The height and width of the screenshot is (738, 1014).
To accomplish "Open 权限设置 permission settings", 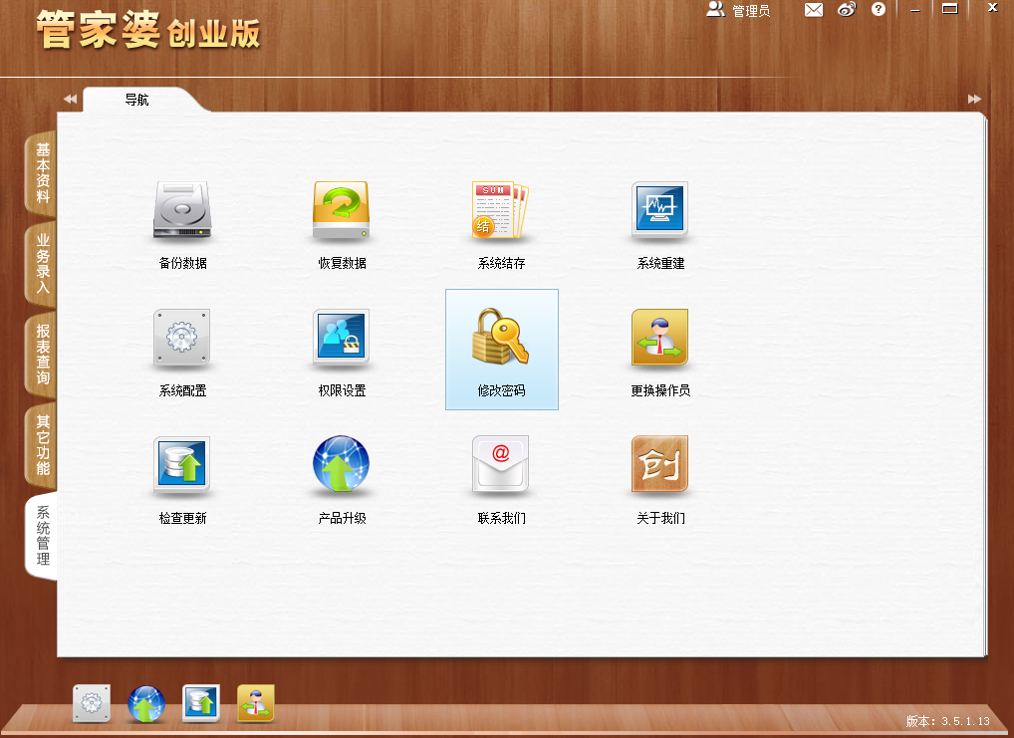I will click(x=341, y=347).
